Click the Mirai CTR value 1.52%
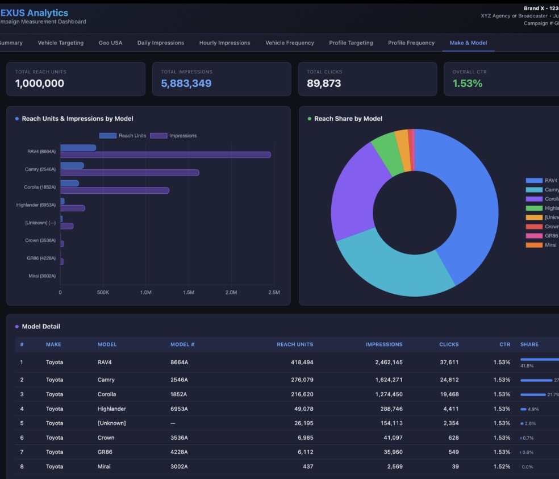The height and width of the screenshot is (479, 559). tap(502, 466)
